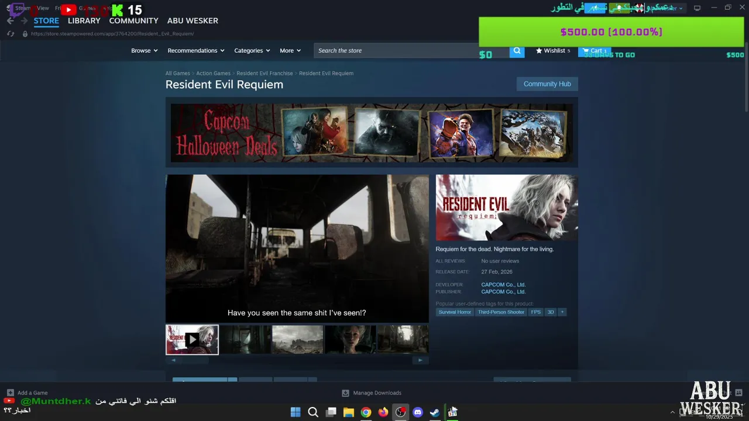Expand the Browse dropdown
The height and width of the screenshot is (421, 749).
pos(144,51)
